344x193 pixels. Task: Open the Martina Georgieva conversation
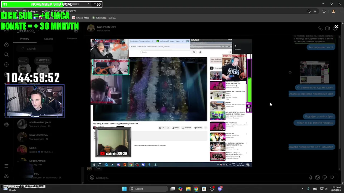click(48, 124)
